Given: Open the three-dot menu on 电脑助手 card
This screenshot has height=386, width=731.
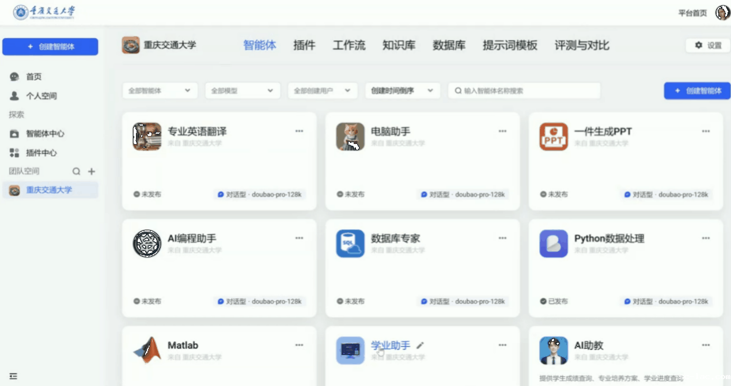Looking at the screenshot, I should point(502,131).
